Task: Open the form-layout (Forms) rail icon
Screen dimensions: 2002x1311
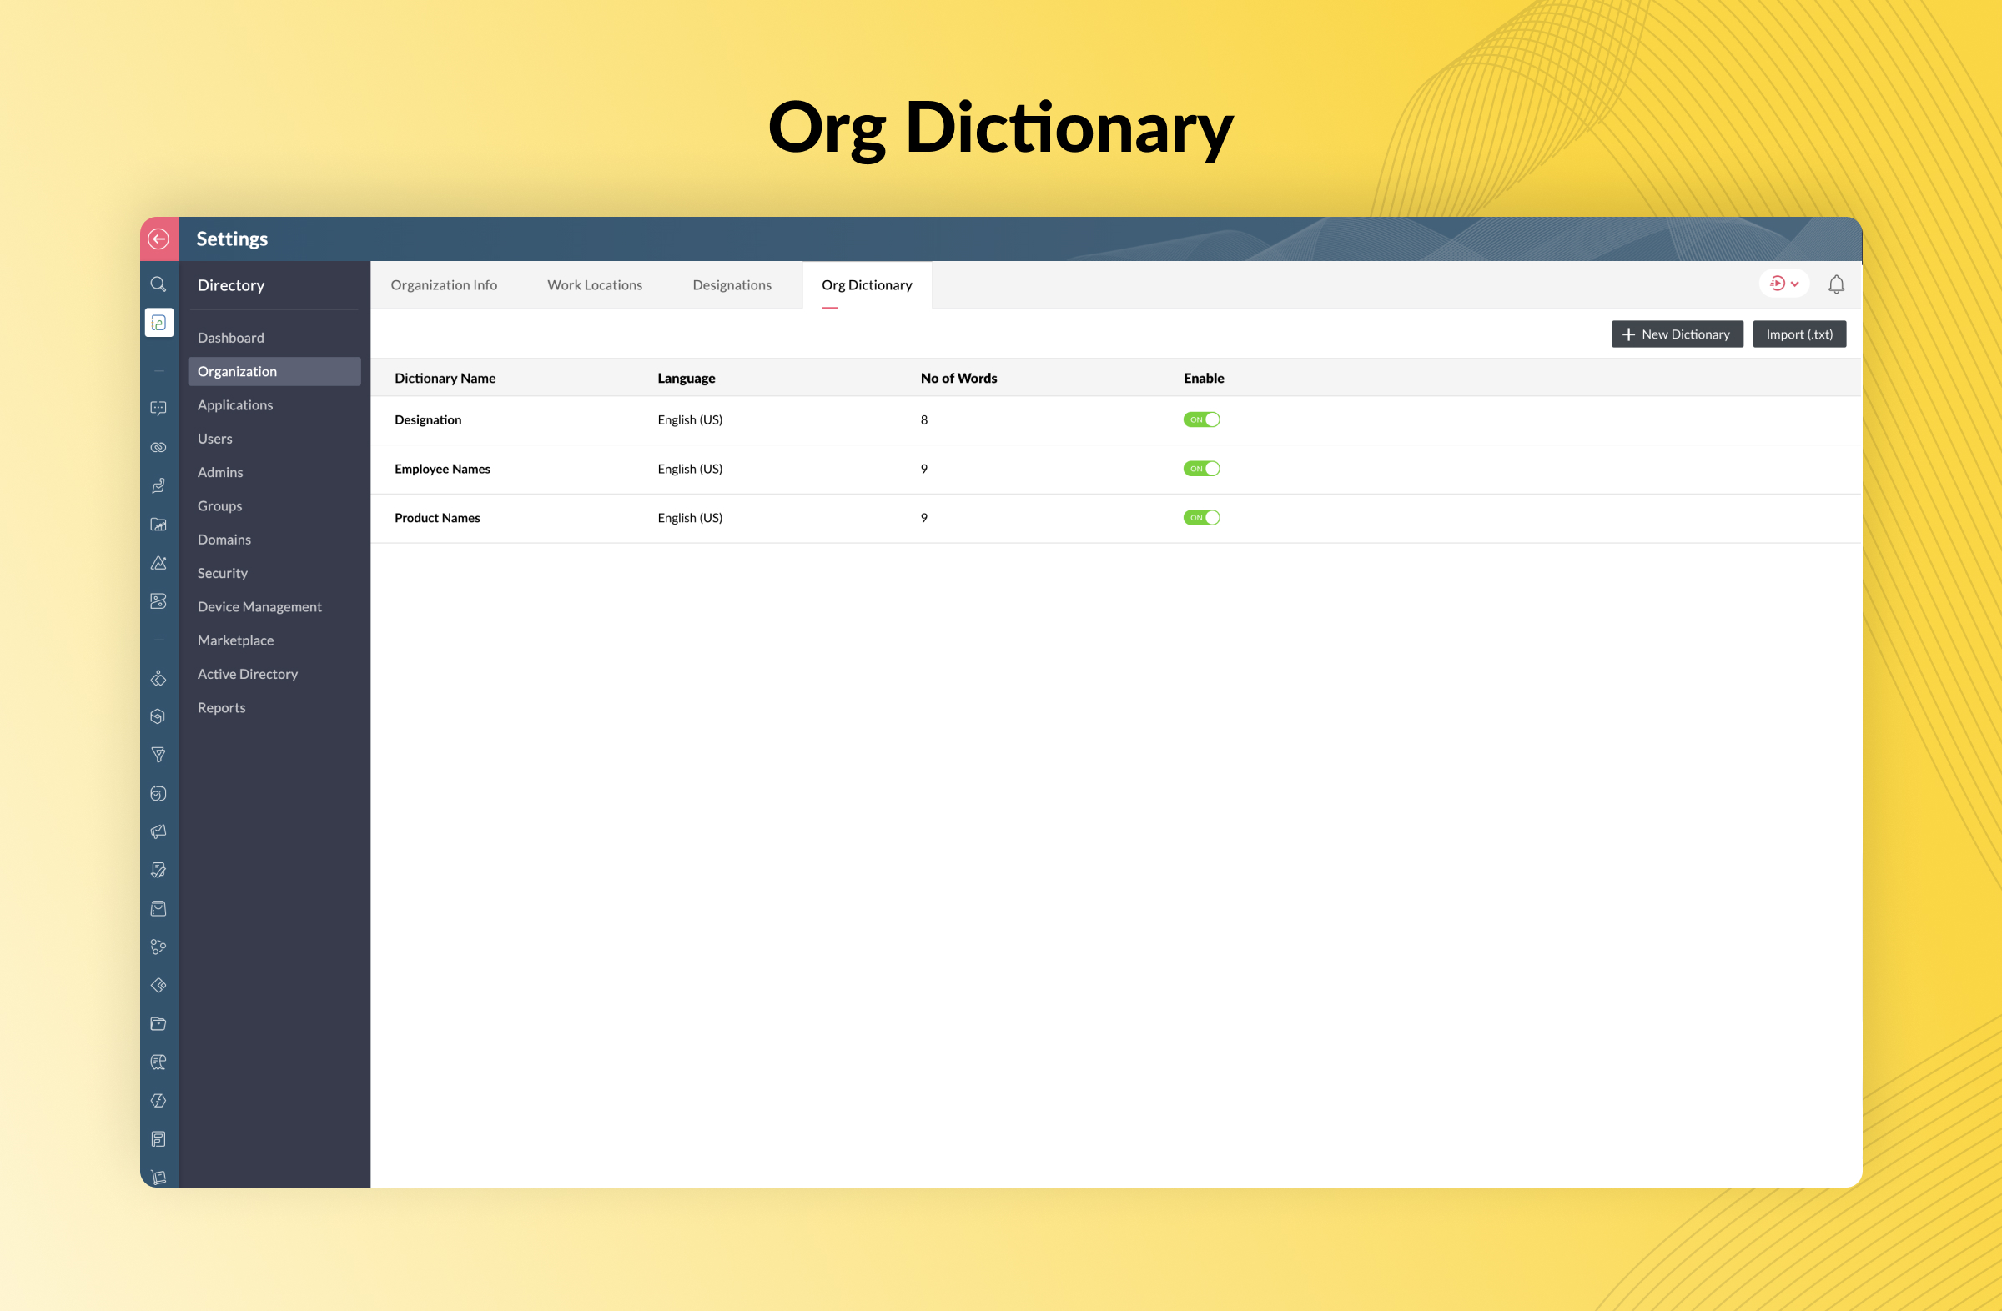Action: pos(158,1138)
